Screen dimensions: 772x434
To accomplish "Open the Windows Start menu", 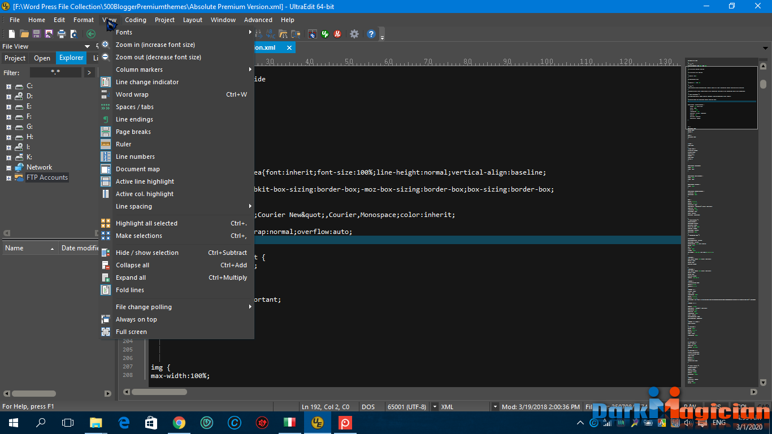I will 13,423.
